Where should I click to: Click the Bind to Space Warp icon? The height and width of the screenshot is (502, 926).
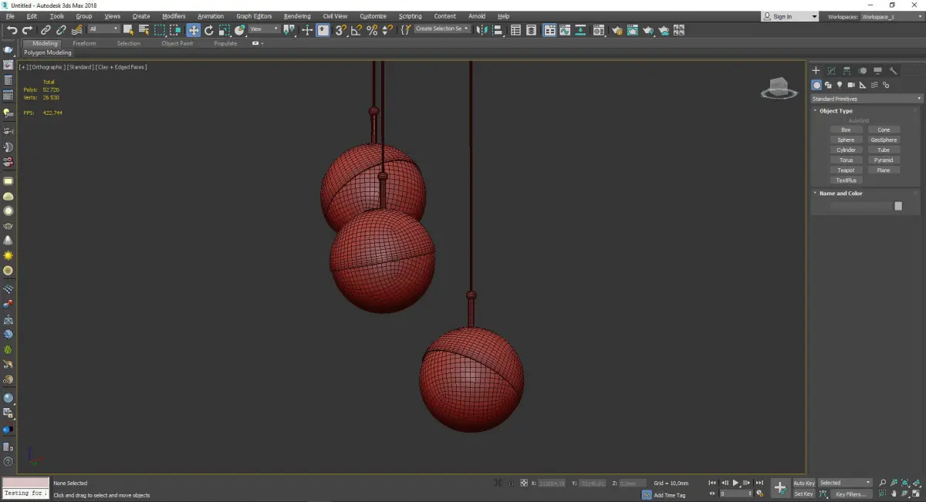(77, 30)
